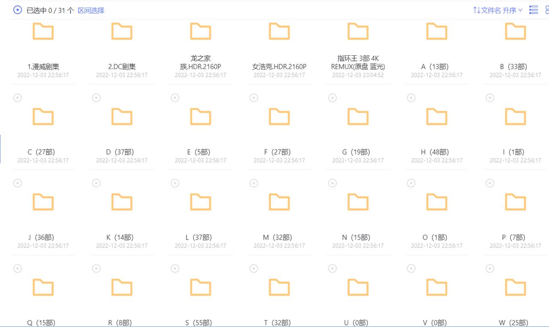Open the I（1部）folder icon

coord(516,116)
